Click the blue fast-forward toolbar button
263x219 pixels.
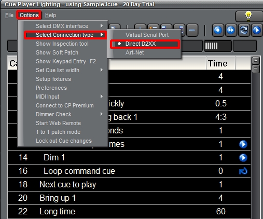pyautogui.click(x=231, y=30)
